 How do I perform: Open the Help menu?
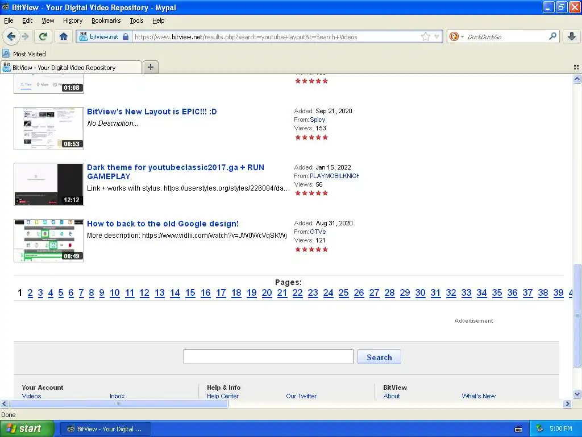click(x=158, y=20)
